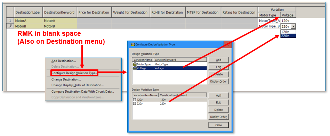The height and width of the screenshot is (136, 330).
Task: Click MotorA DestinationKeyword cell
Action: click(x=60, y=21)
